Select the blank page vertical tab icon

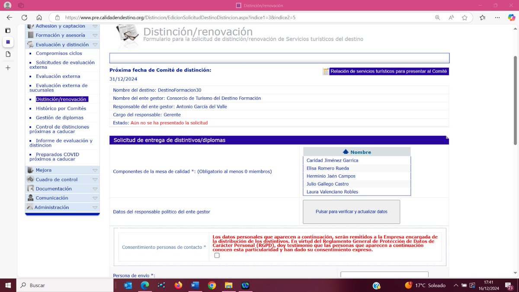8,55
